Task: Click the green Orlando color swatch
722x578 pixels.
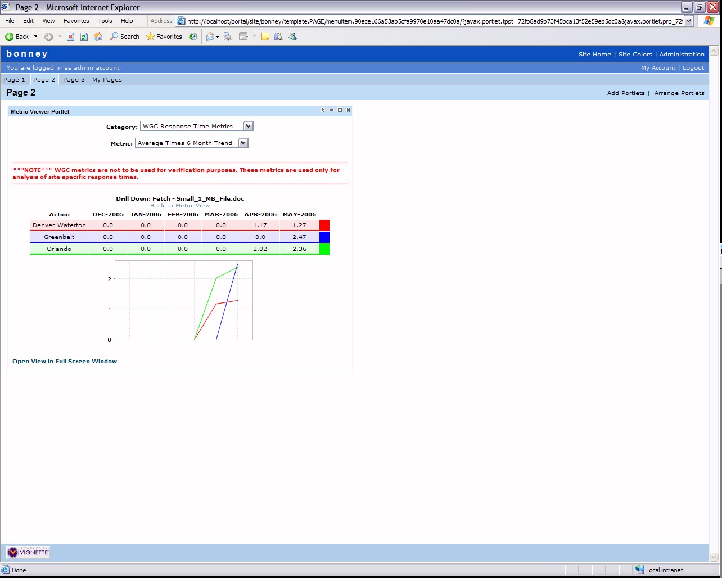Action: pos(324,249)
